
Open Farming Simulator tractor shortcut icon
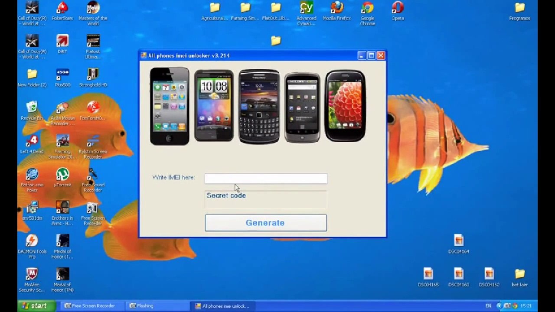point(62,147)
